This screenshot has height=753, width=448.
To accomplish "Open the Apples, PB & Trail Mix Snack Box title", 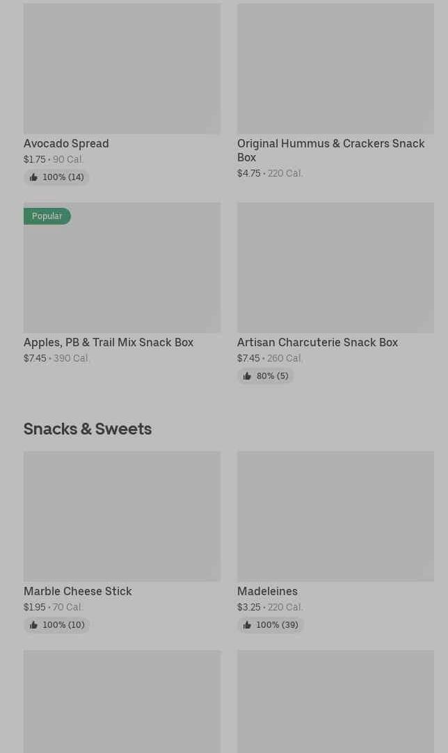I will tap(109, 342).
